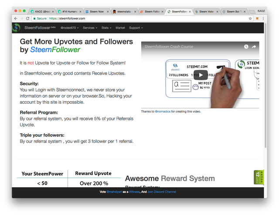Click the 'Referral Program:' heading

coord(39,112)
